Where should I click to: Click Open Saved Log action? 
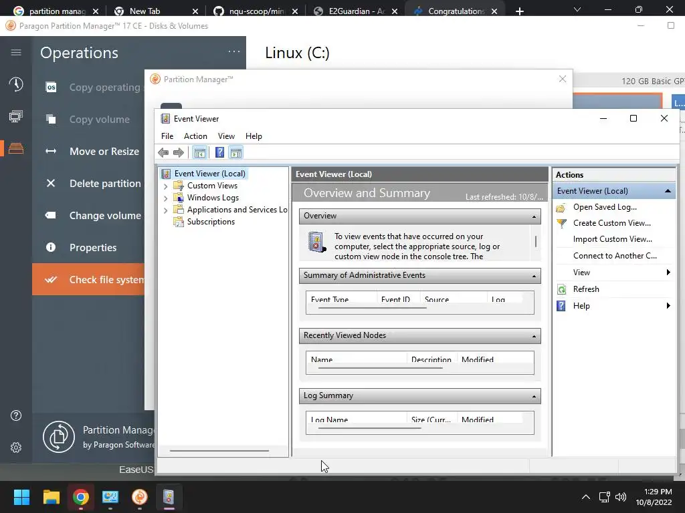point(605,207)
